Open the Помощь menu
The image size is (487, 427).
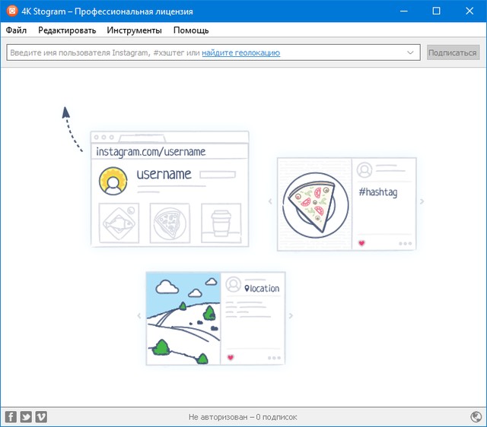(191, 30)
